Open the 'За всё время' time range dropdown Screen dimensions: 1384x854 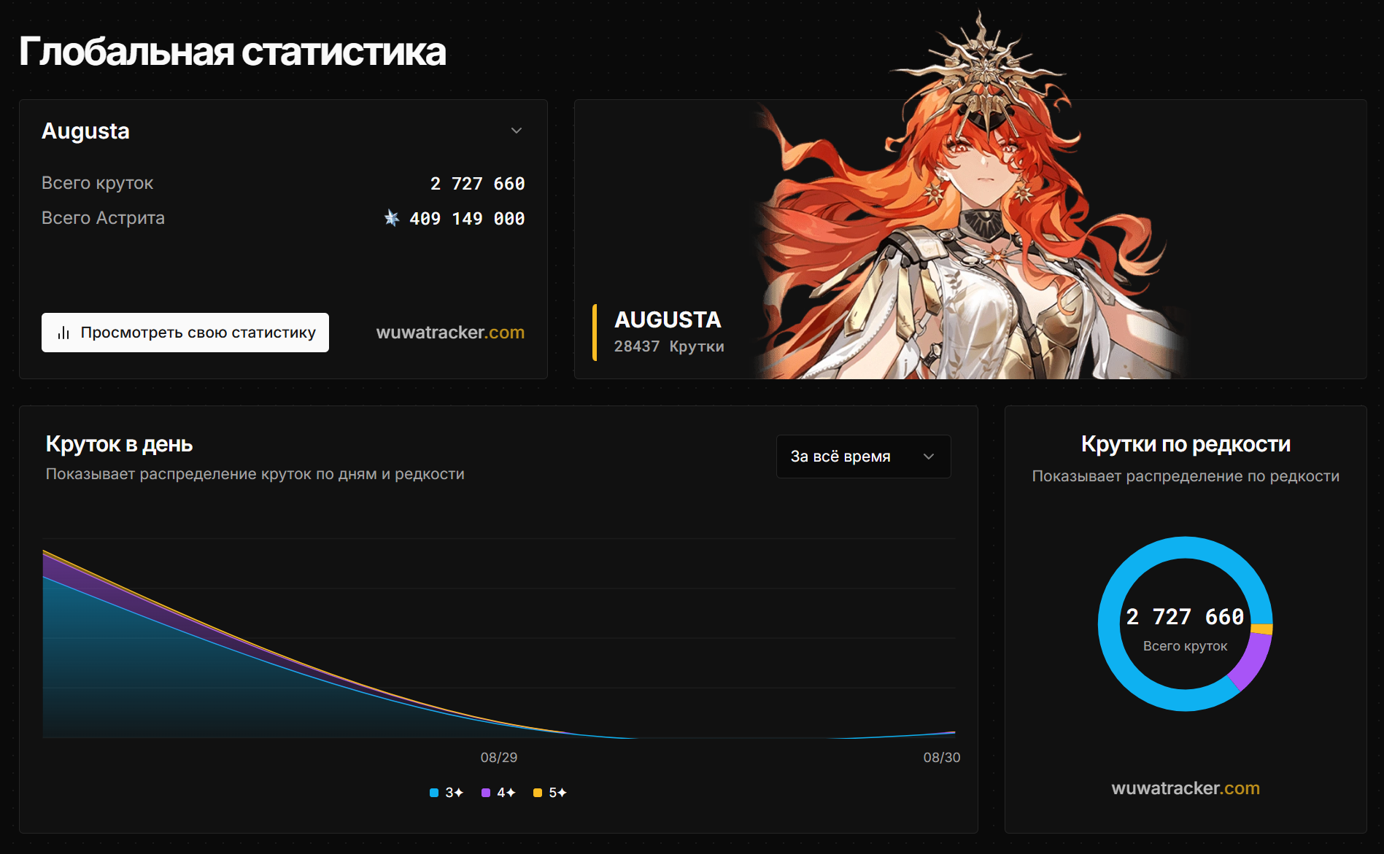pyautogui.click(x=864, y=457)
